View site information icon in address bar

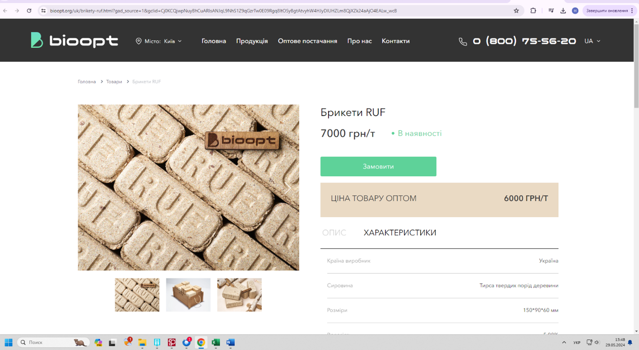[43, 11]
